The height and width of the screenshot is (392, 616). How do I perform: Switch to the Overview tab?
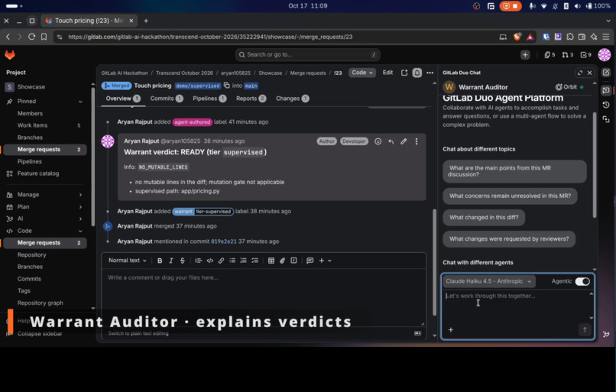pyautogui.click(x=123, y=99)
